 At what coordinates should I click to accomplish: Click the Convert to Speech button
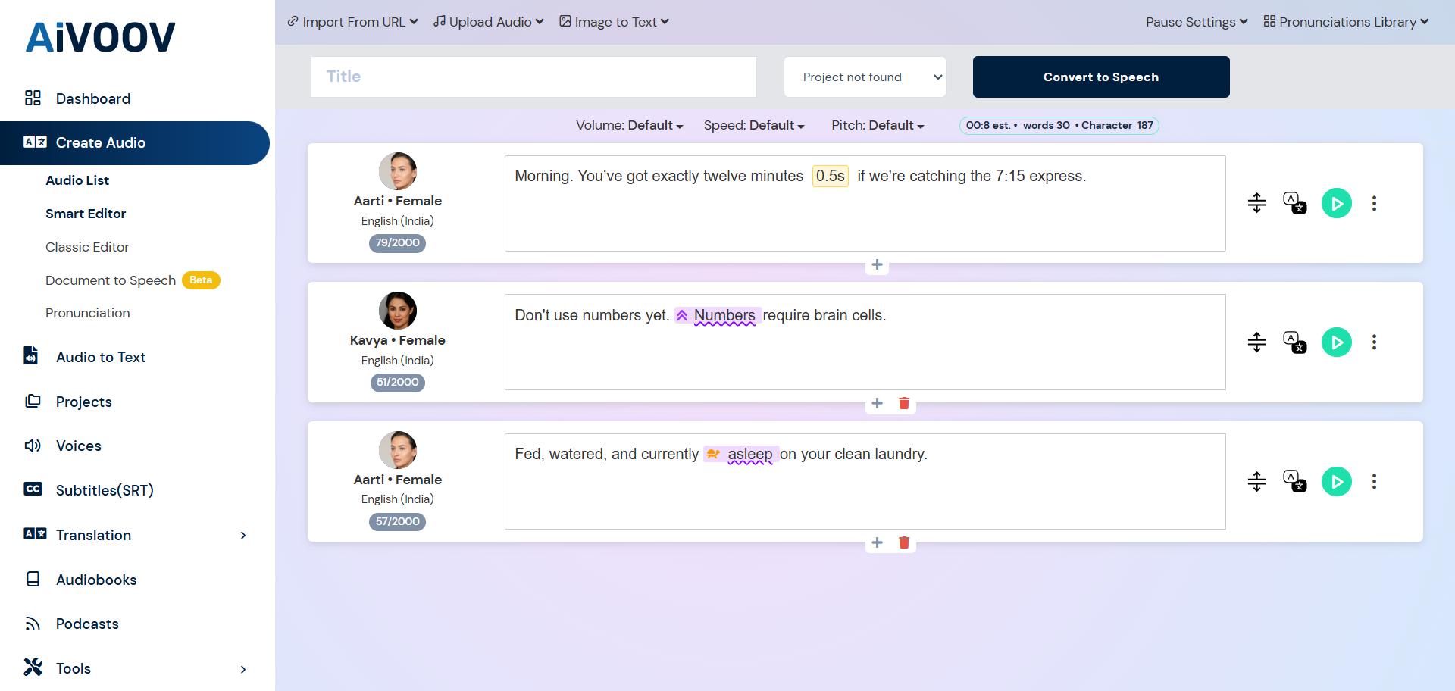(x=1101, y=77)
